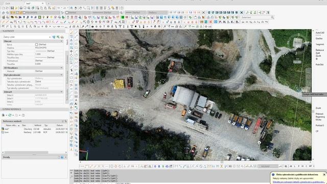Click the reference list horizontal scrollbar
This screenshot has width=327, height=184.
click(x=26, y=152)
